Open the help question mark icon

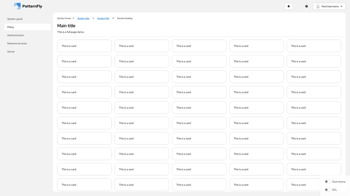pyautogui.click(x=307, y=6)
